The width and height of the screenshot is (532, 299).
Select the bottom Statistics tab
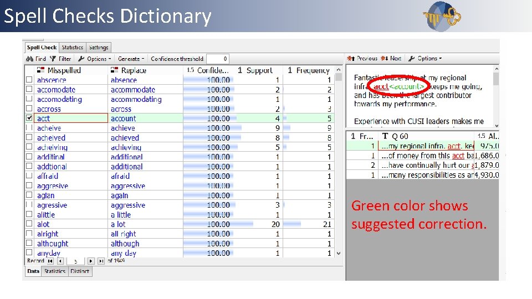click(55, 271)
